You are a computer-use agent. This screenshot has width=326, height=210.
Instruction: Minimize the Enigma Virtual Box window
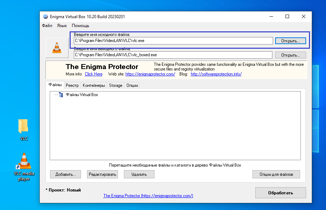point(271,16)
